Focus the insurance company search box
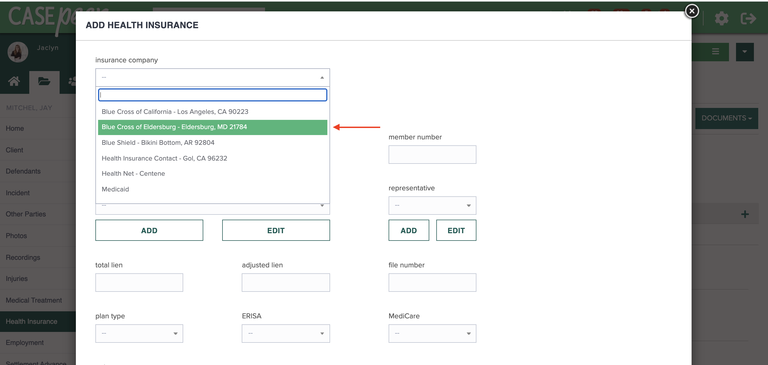 212,95
